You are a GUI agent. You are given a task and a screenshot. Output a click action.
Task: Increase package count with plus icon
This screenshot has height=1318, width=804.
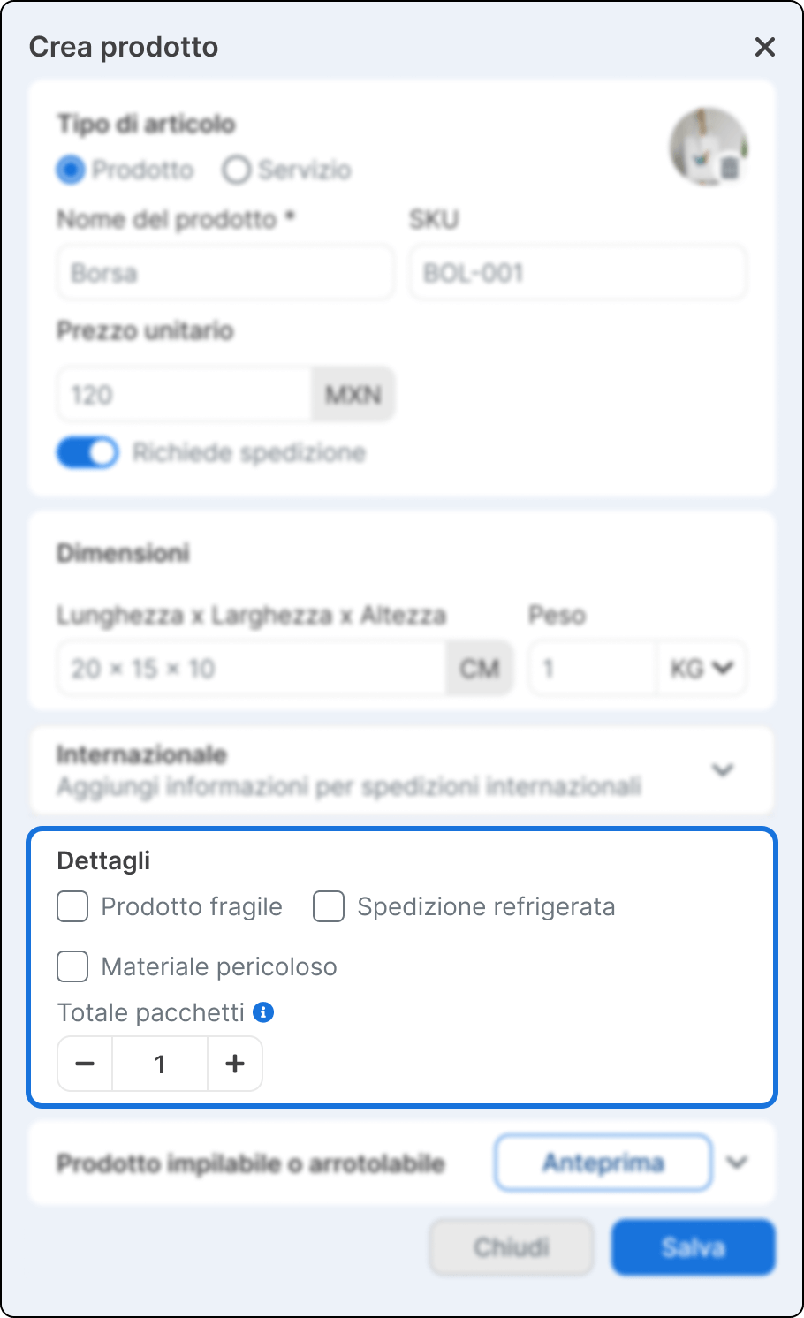coord(235,1064)
